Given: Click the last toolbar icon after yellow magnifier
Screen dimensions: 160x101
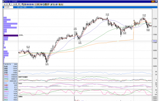Looking at the screenshot, I should [62, 4].
